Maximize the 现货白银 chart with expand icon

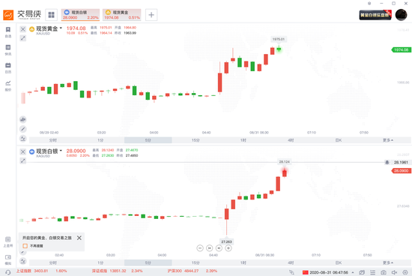point(23,160)
